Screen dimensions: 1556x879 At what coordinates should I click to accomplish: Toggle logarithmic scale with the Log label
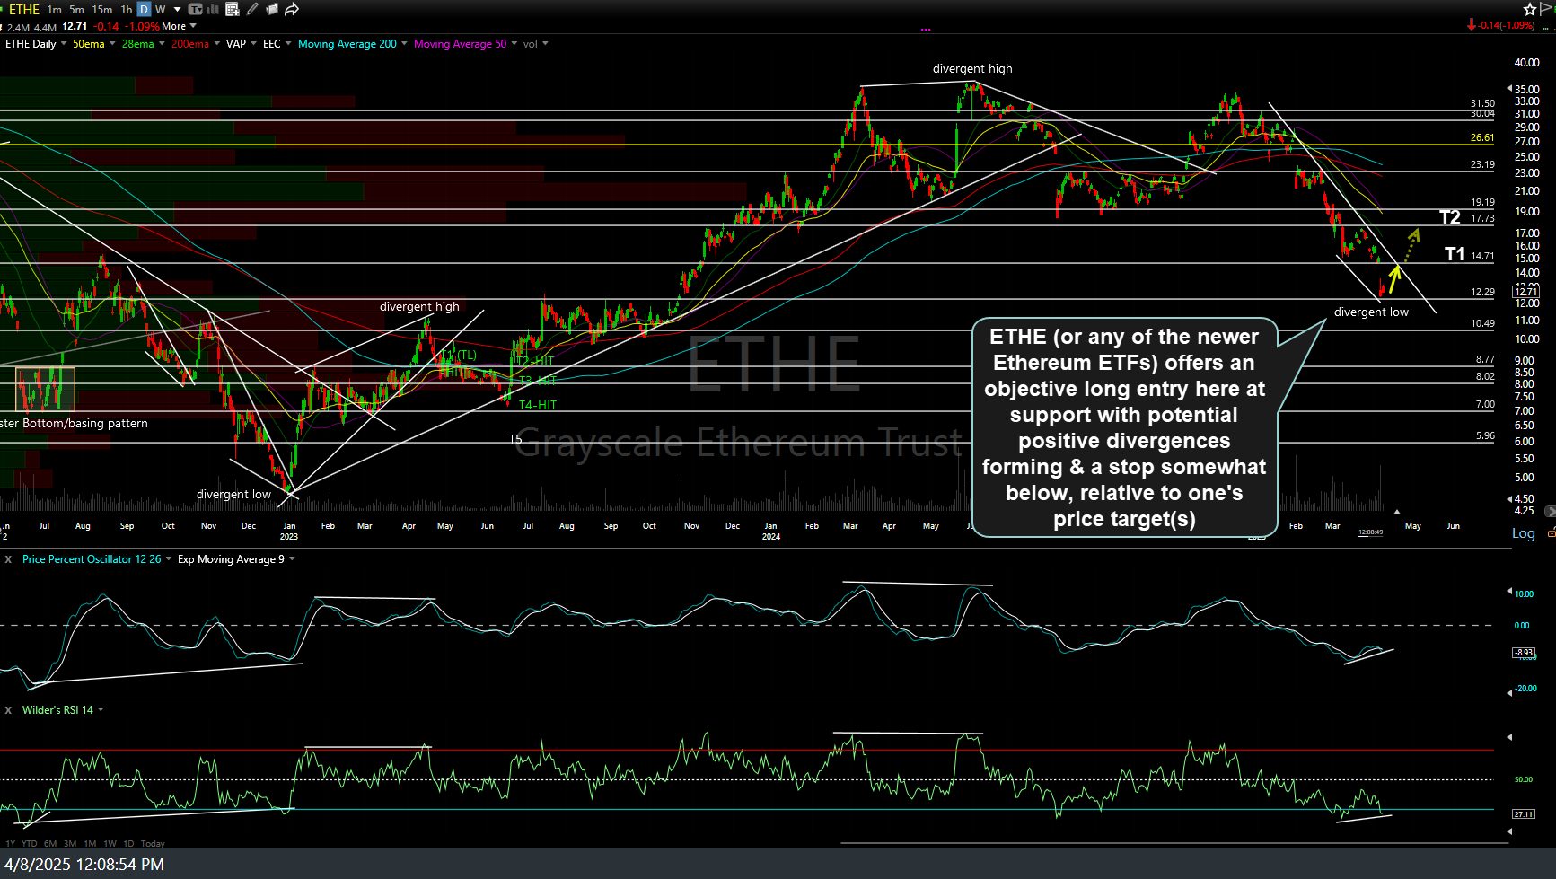pos(1524,533)
